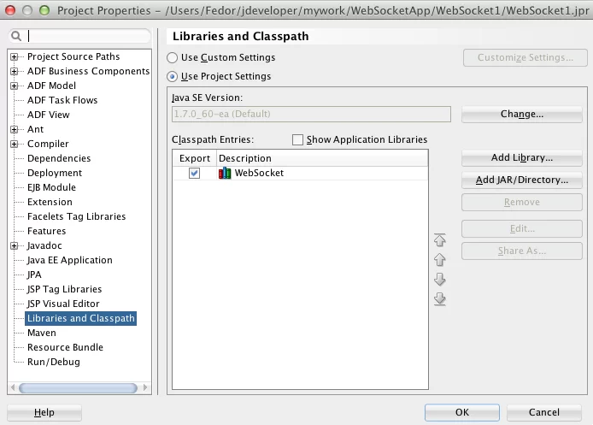Click the Java SE Version field

[x=311, y=114]
